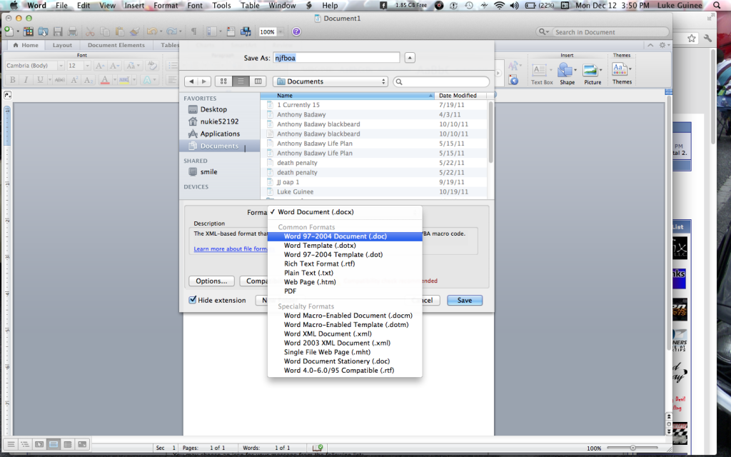The image size is (731, 457).
Task: Toggle Underline formatting button
Action: coord(40,80)
